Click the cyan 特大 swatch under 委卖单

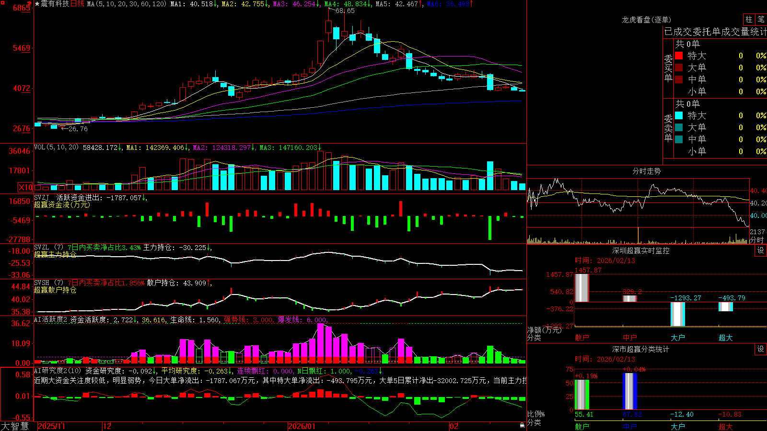click(679, 115)
